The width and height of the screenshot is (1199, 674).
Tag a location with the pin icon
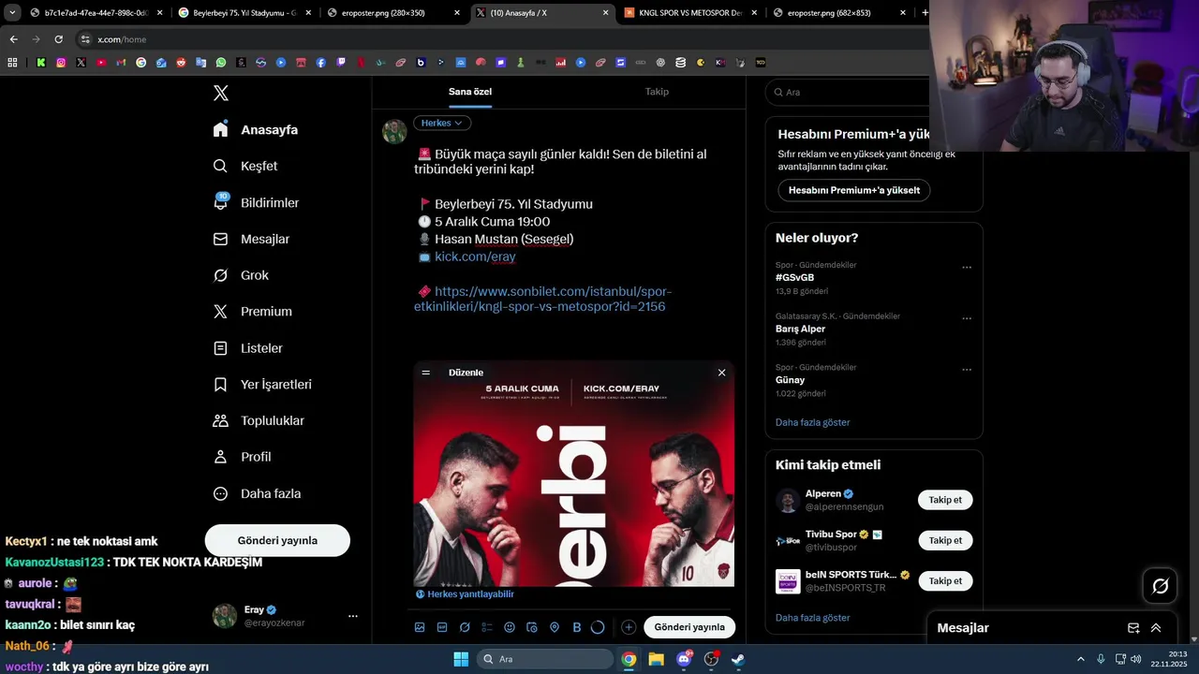click(x=555, y=627)
